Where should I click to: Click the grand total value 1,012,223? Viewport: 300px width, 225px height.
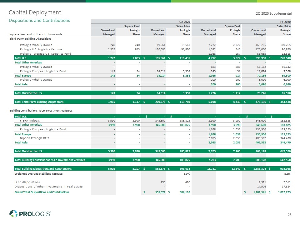pyautogui.click(x=284, y=192)
